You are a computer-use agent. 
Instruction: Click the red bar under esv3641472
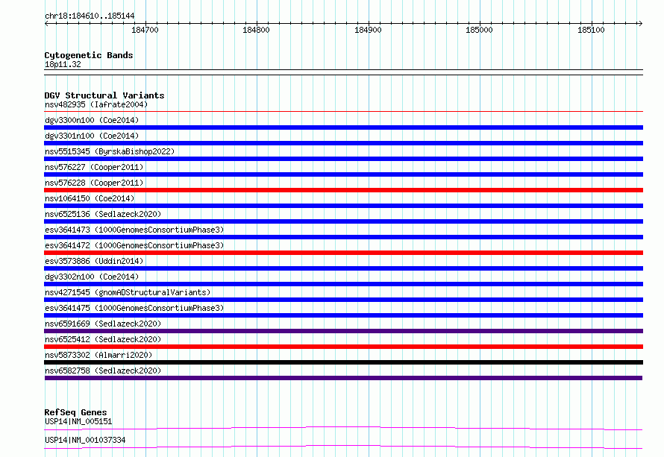point(343,253)
